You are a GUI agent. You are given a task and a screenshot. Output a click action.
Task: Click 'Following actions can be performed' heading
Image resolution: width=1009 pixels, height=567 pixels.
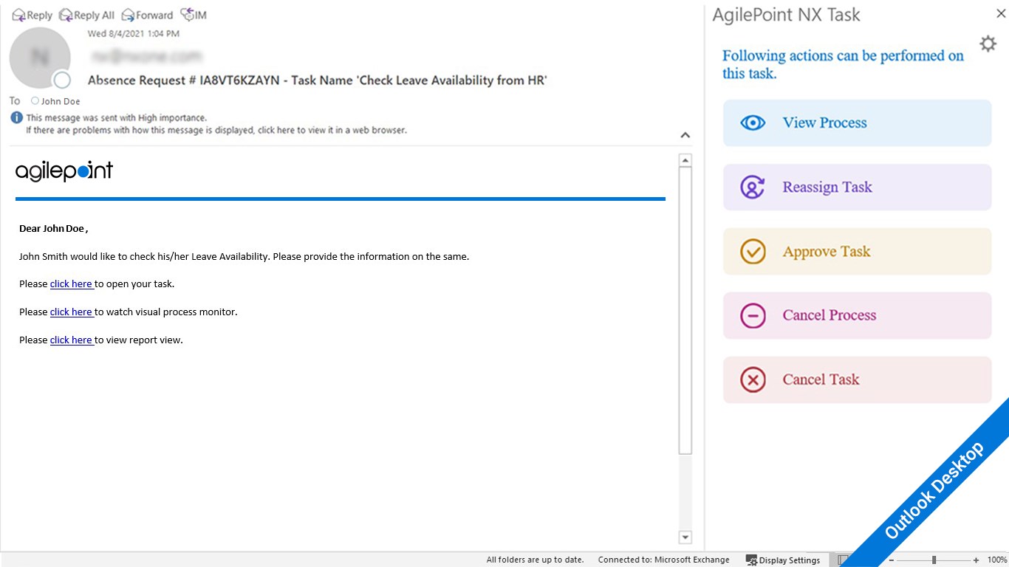843,64
